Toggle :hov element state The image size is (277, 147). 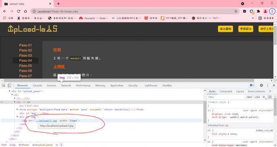coord(249,97)
